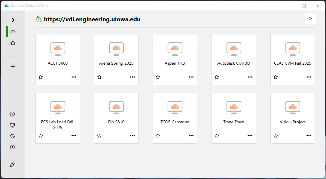Open the Autodesk Civil 3D desktop icon
The height and width of the screenshot is (179, 326).
pyautogui.click(x=234, y=49)
